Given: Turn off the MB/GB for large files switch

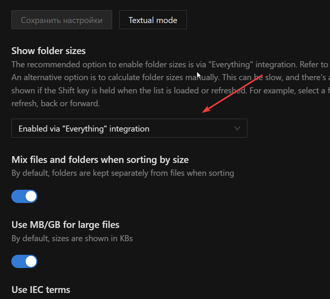Looking at the screenshot, I should tap(25, 262).
